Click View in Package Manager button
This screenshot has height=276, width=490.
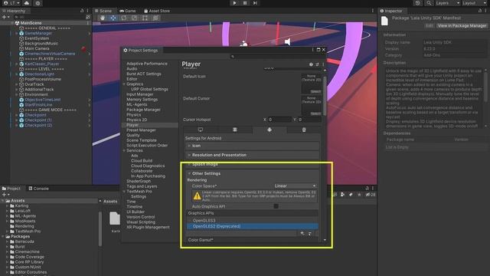[x=462, y=25]
